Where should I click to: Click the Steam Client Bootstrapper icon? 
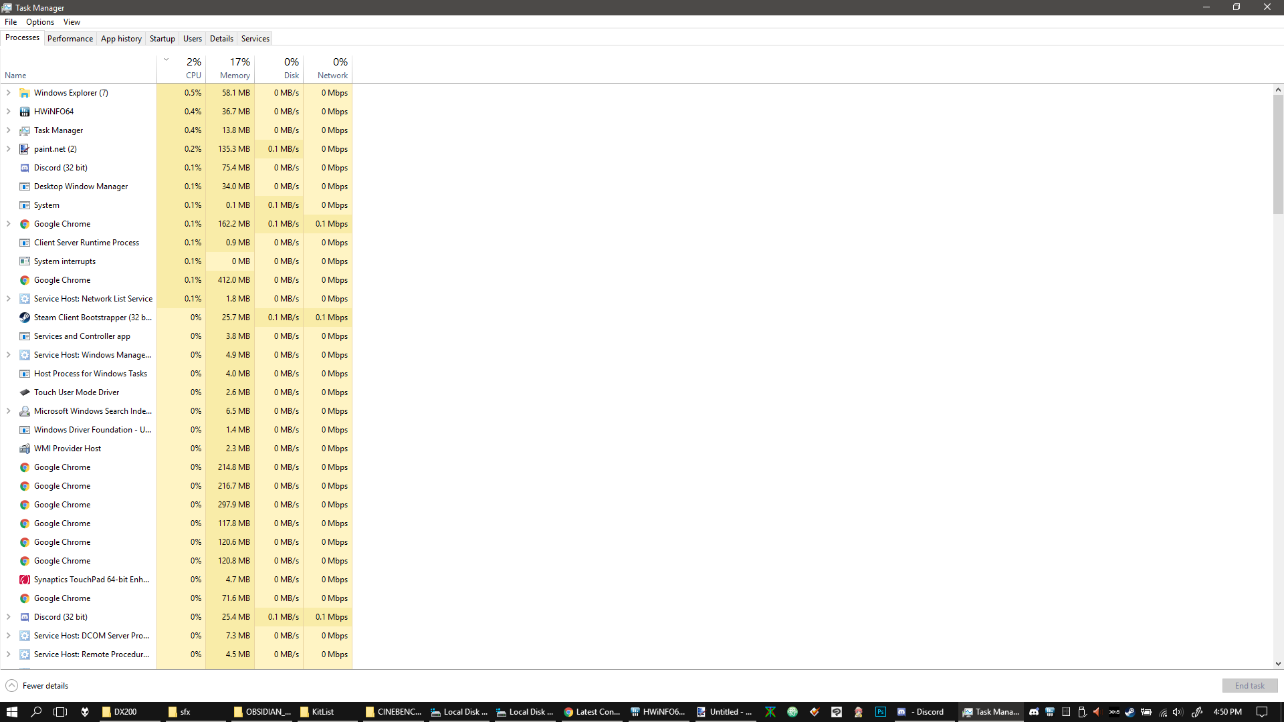25,318
